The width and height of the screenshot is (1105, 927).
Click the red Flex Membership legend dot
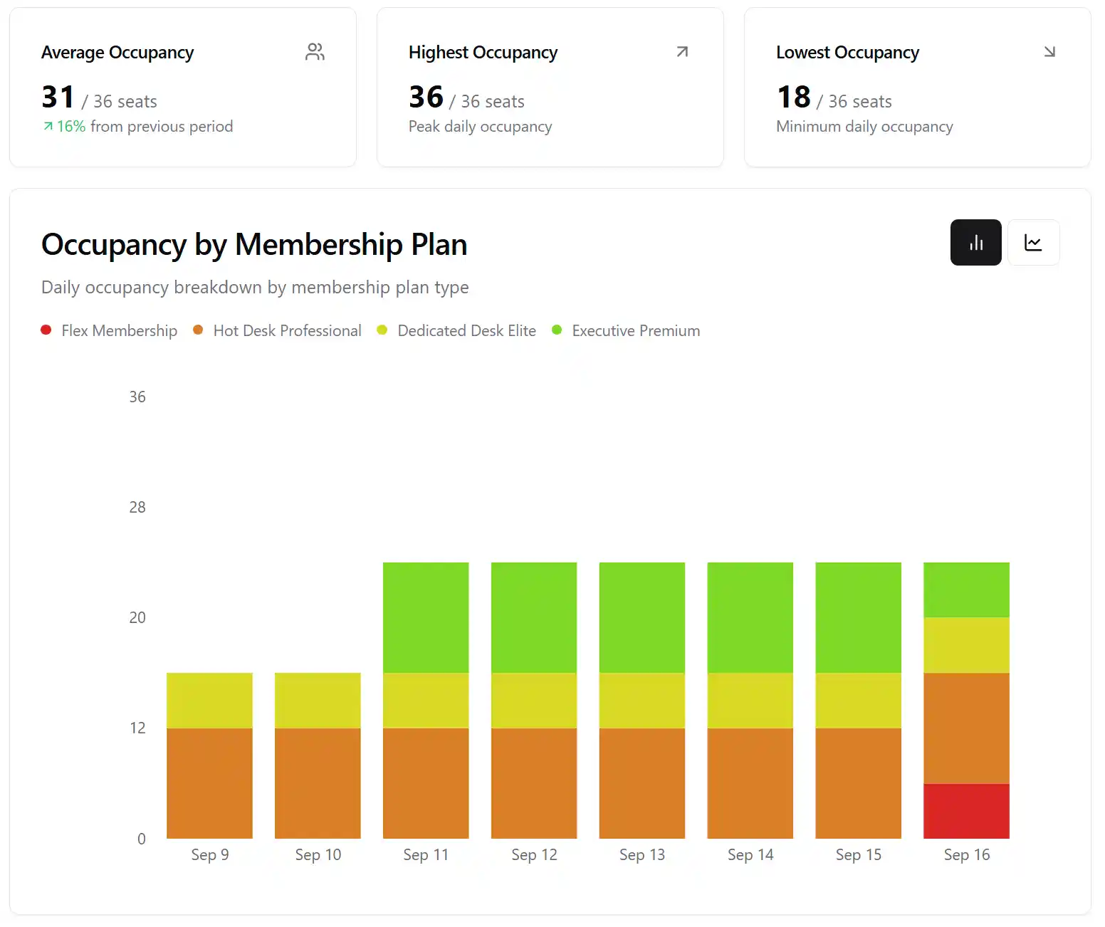pyautogui.click(x=46, y=330)
